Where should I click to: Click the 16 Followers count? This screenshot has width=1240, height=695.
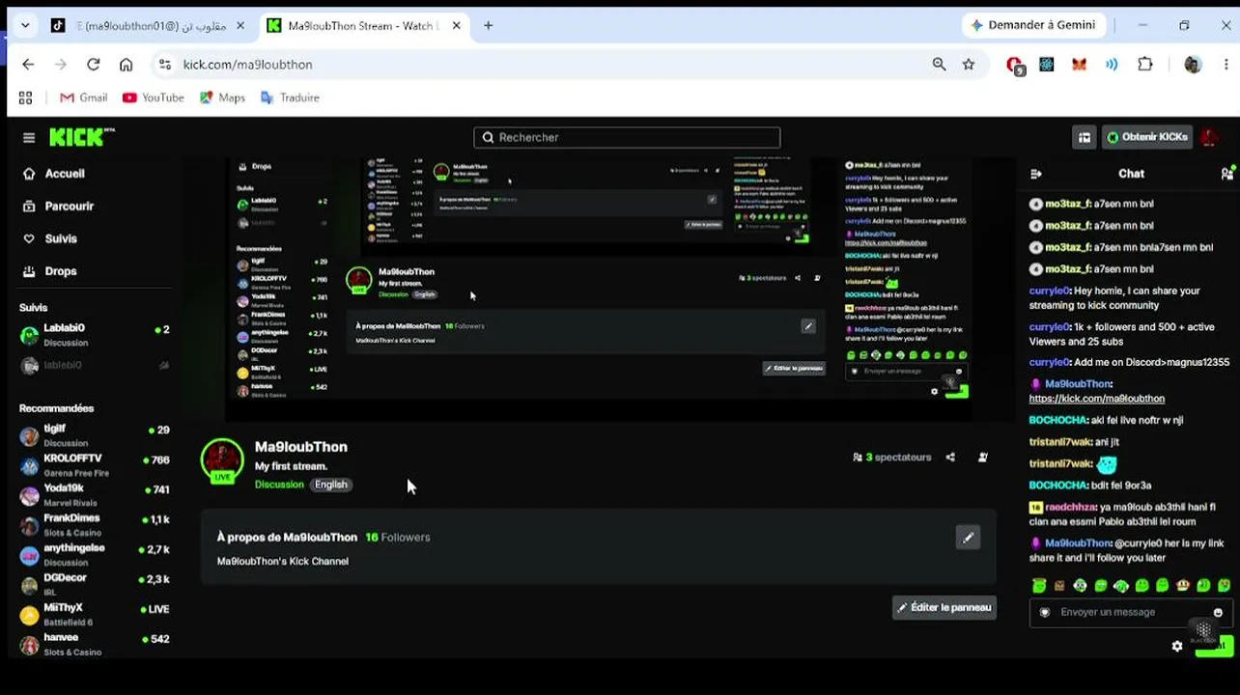click(398, 538)
